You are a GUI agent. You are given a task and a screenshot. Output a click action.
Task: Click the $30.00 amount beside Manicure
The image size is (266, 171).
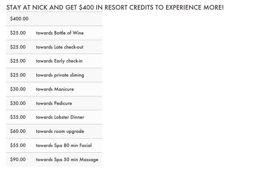pyautogui.click(x=18, y=89)
